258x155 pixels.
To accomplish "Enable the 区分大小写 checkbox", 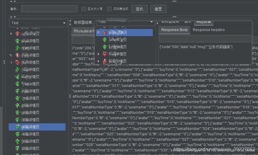I will coord(84,9).
